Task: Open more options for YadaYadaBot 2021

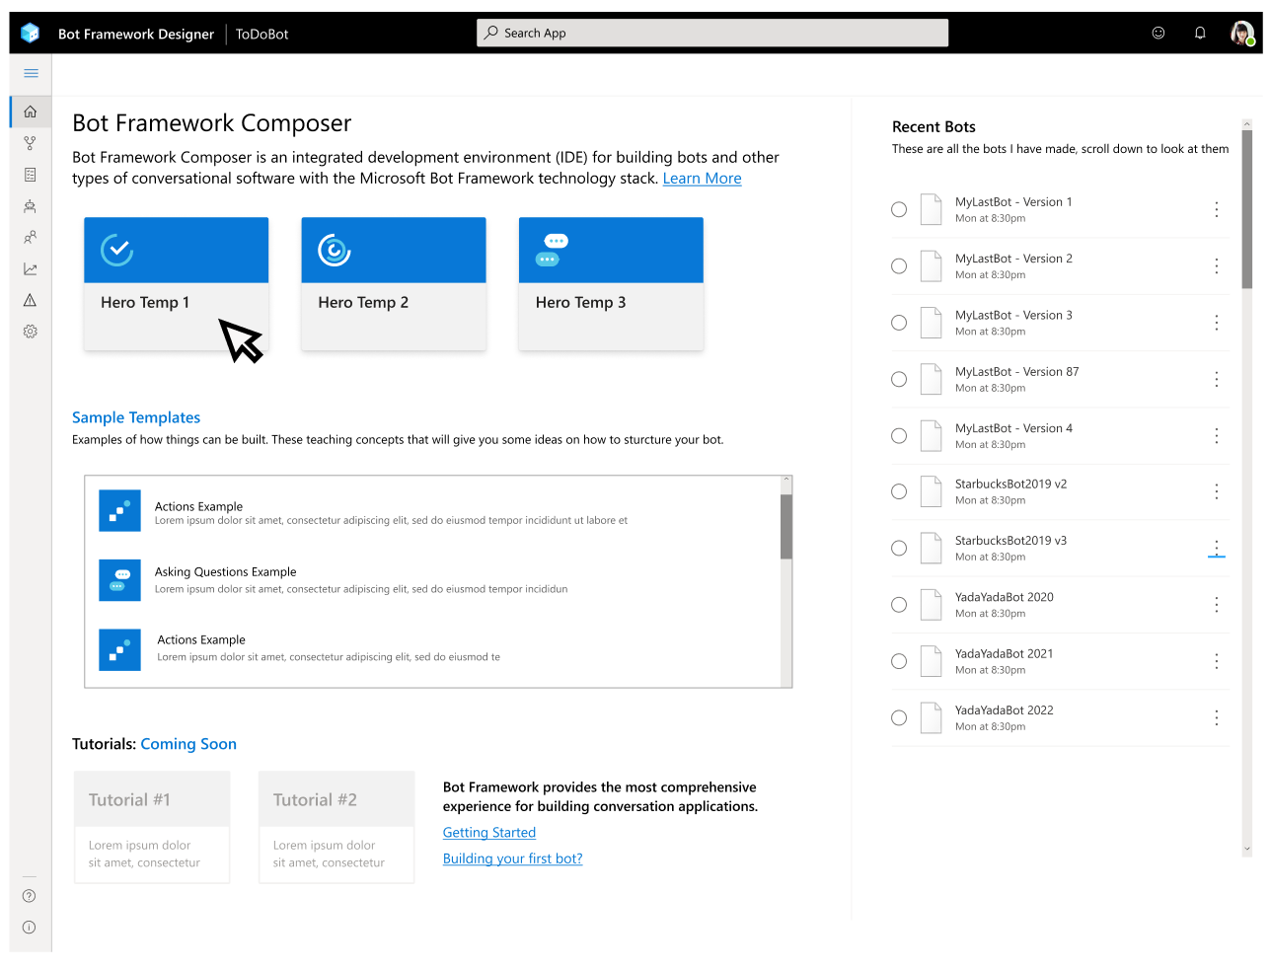Action: point(1217,661)
